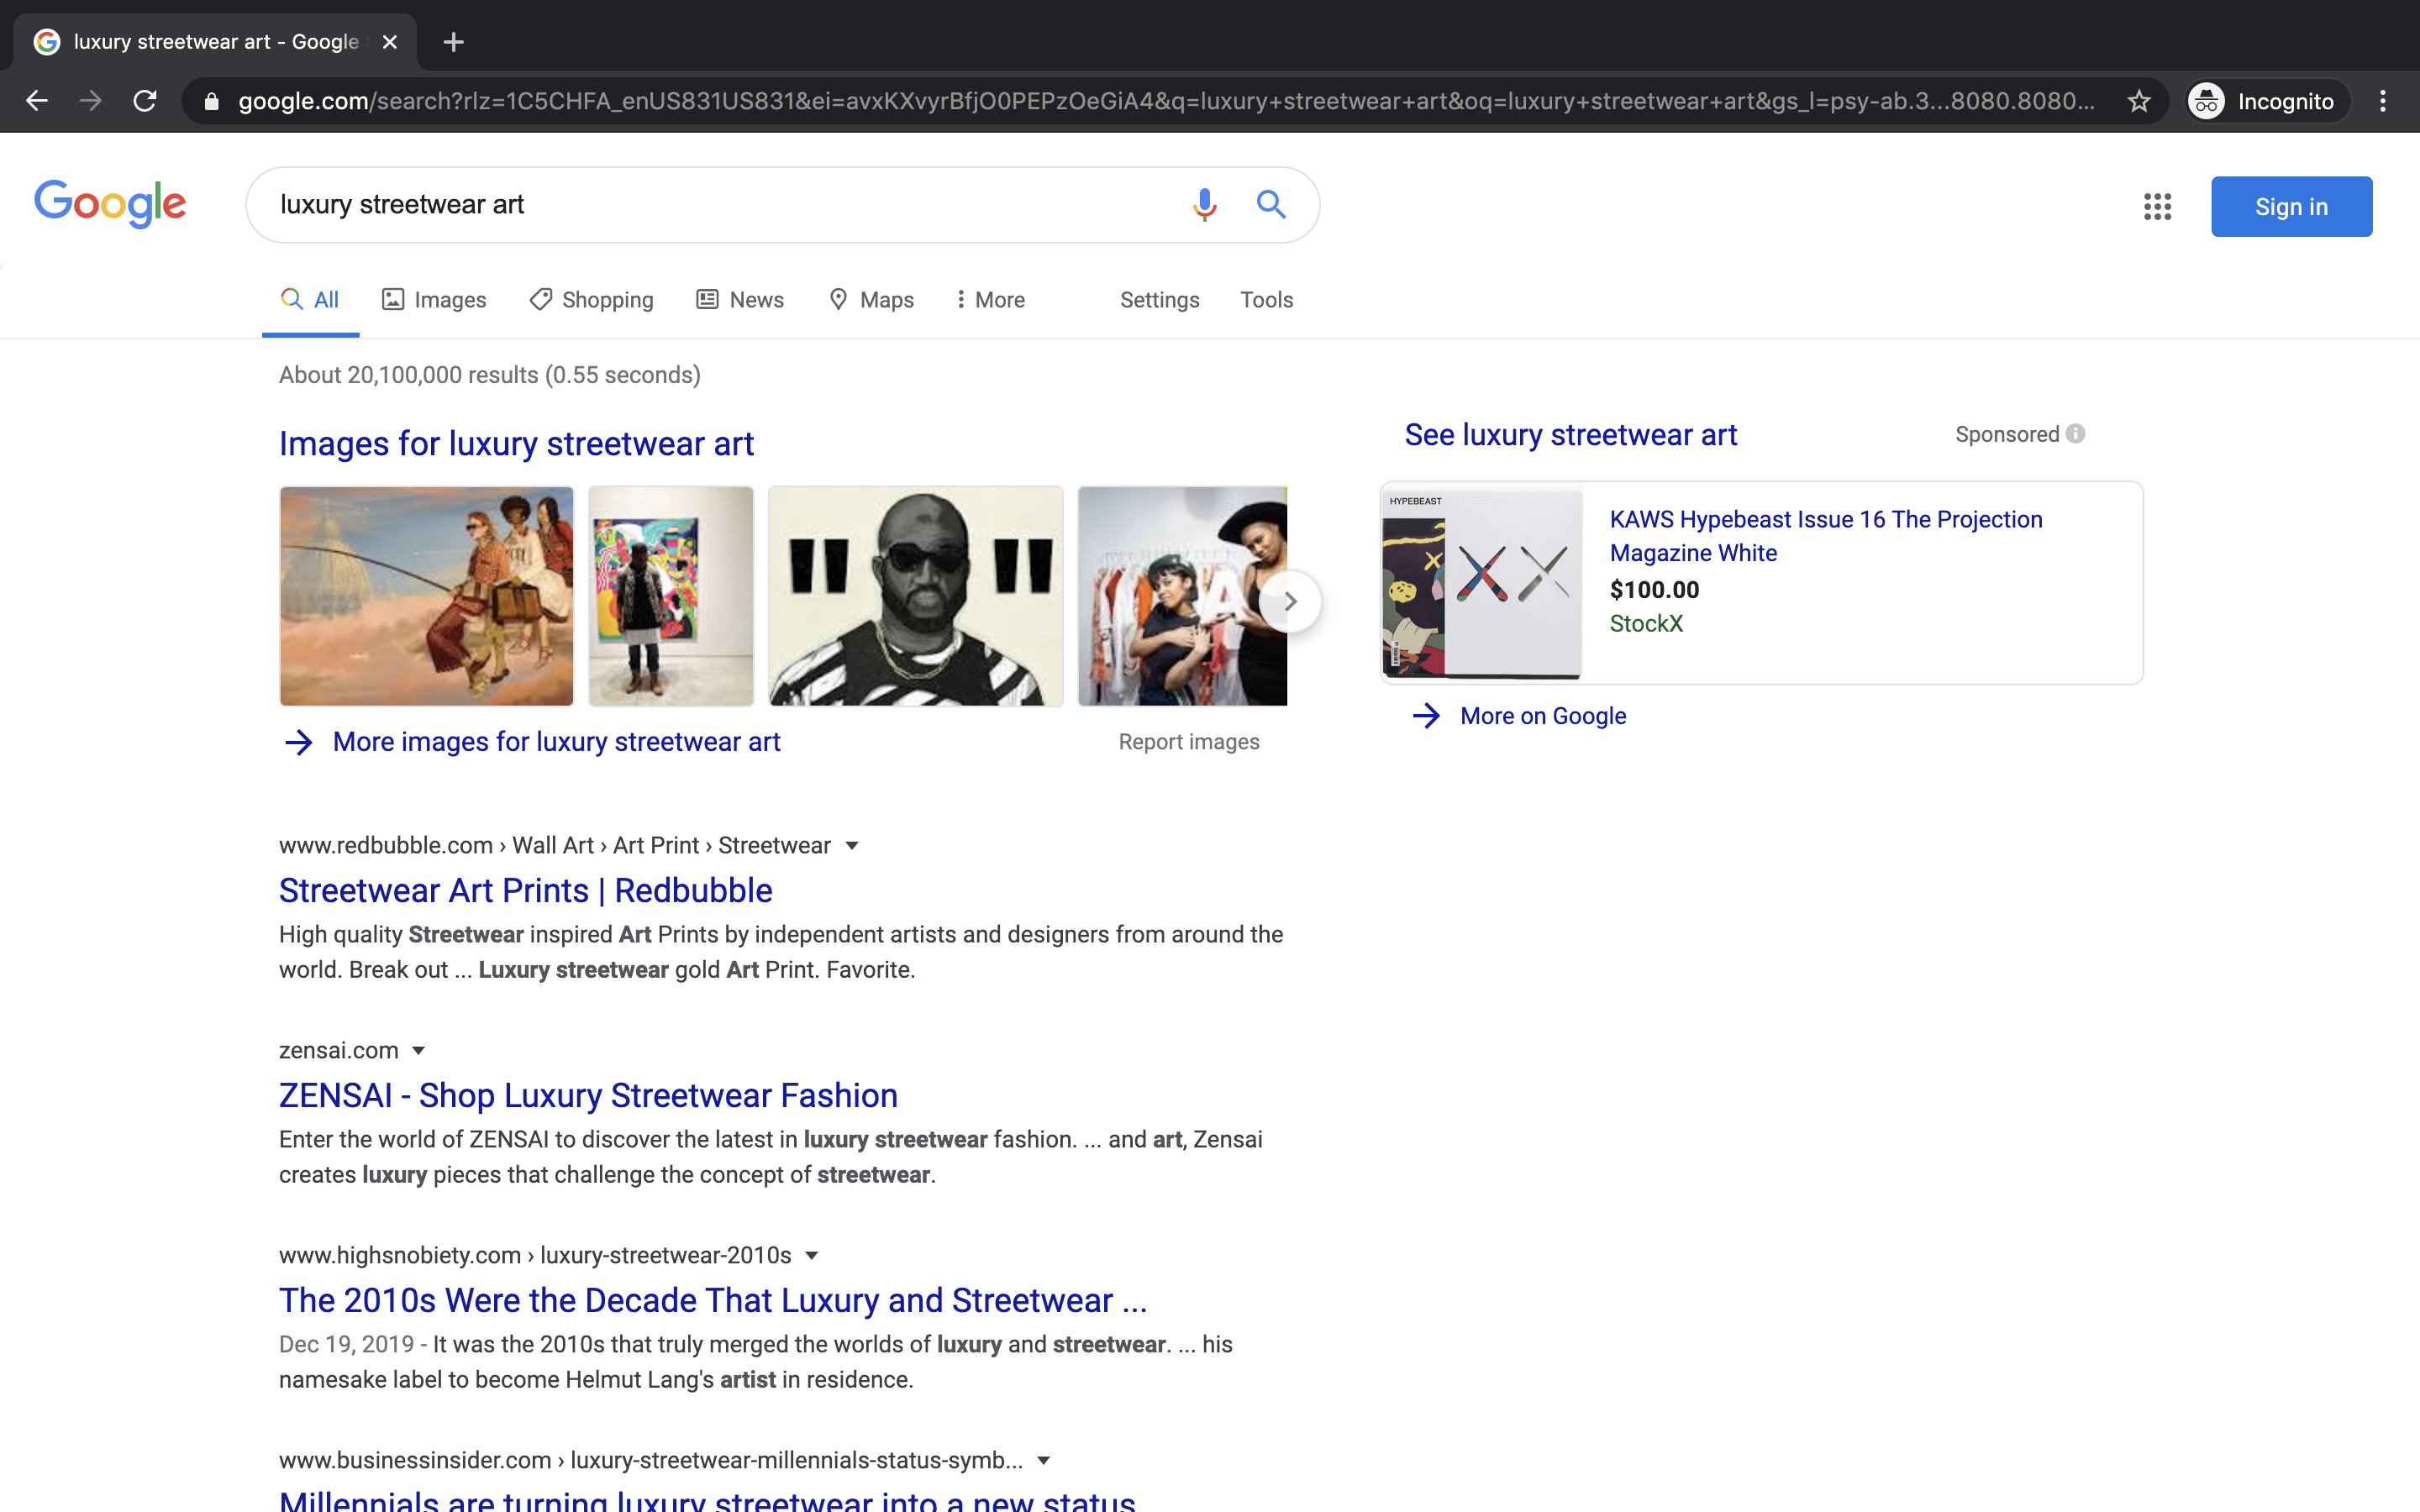The width and height of the screenshot is (2420, 1512).
Task: Go back to the previous page
Action: (37, 101)
